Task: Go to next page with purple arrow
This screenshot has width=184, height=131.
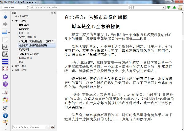Action: click(5, 84)
